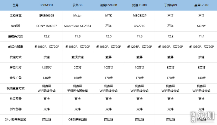Click the 主控方案 row label

15,16
